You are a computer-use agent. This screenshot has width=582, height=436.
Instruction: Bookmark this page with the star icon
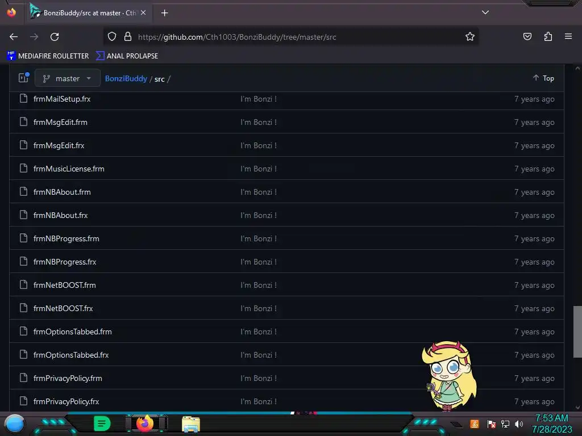[470, 37]
